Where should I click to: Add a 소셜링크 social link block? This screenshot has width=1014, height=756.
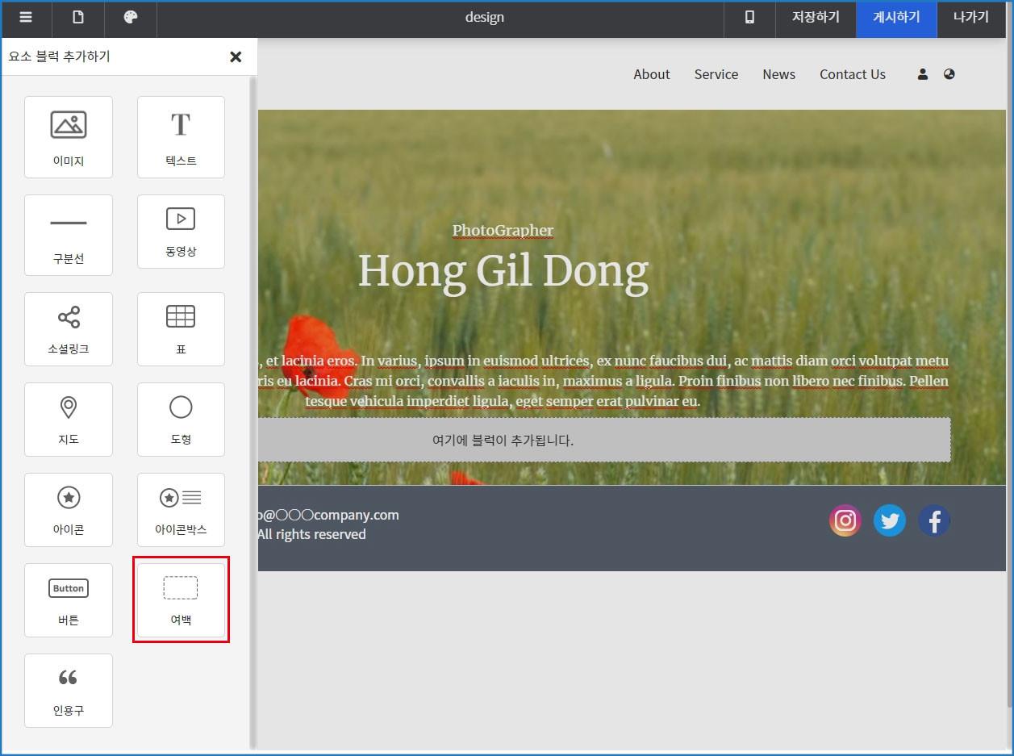coord(69,328)
